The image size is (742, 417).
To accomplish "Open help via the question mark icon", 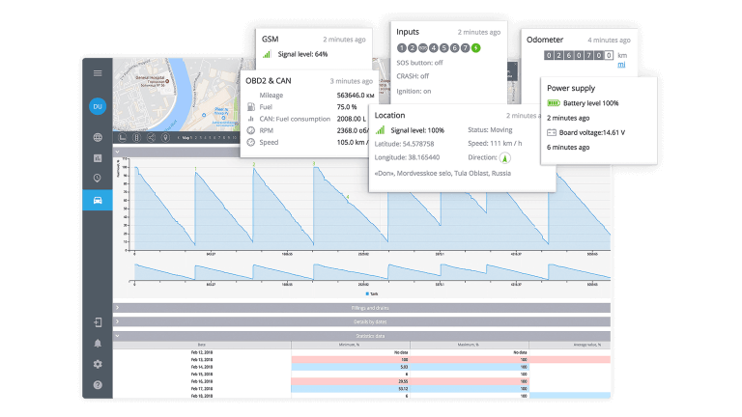I will (98, 385).
